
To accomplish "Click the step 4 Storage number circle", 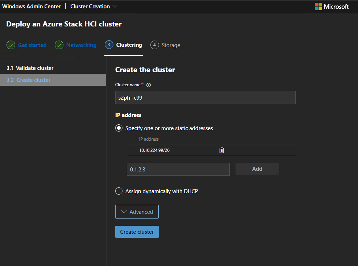I will [x=155, y=45].
